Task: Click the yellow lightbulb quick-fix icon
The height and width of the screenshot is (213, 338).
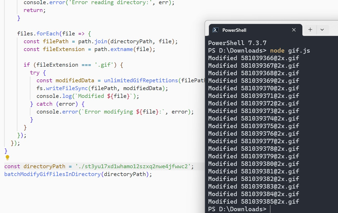Action: [x=7, y=158]
